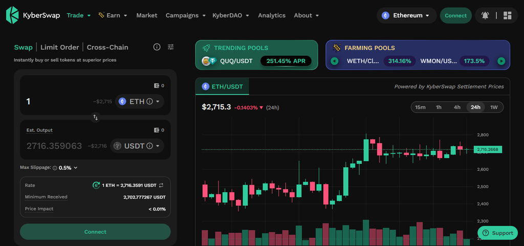The image size is (524, 246).
Task: Switch to the Limit Order tab
Action: 60,47
